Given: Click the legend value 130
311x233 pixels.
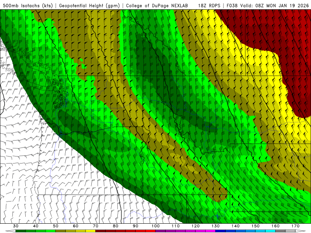Looking at the screenshot, I should coord(216,226).
